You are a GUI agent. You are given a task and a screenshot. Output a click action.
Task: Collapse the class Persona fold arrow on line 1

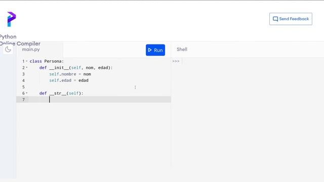[x=27, y=61]
